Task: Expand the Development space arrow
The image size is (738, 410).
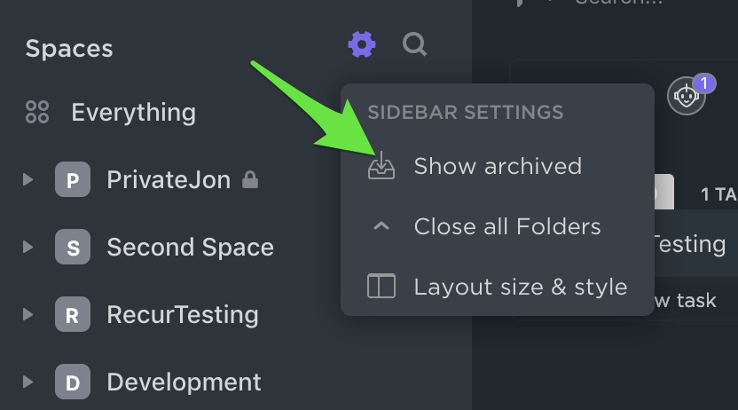Action: (x=27, y=382)
